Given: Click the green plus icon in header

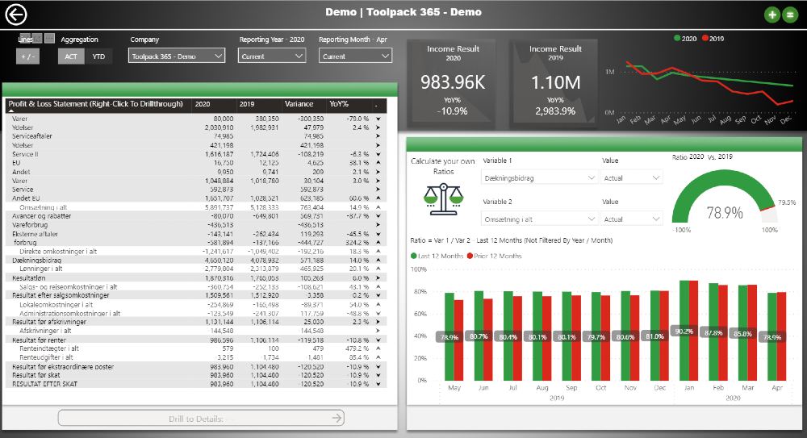Looking at the screenshot, I should (x=772, y=15).
